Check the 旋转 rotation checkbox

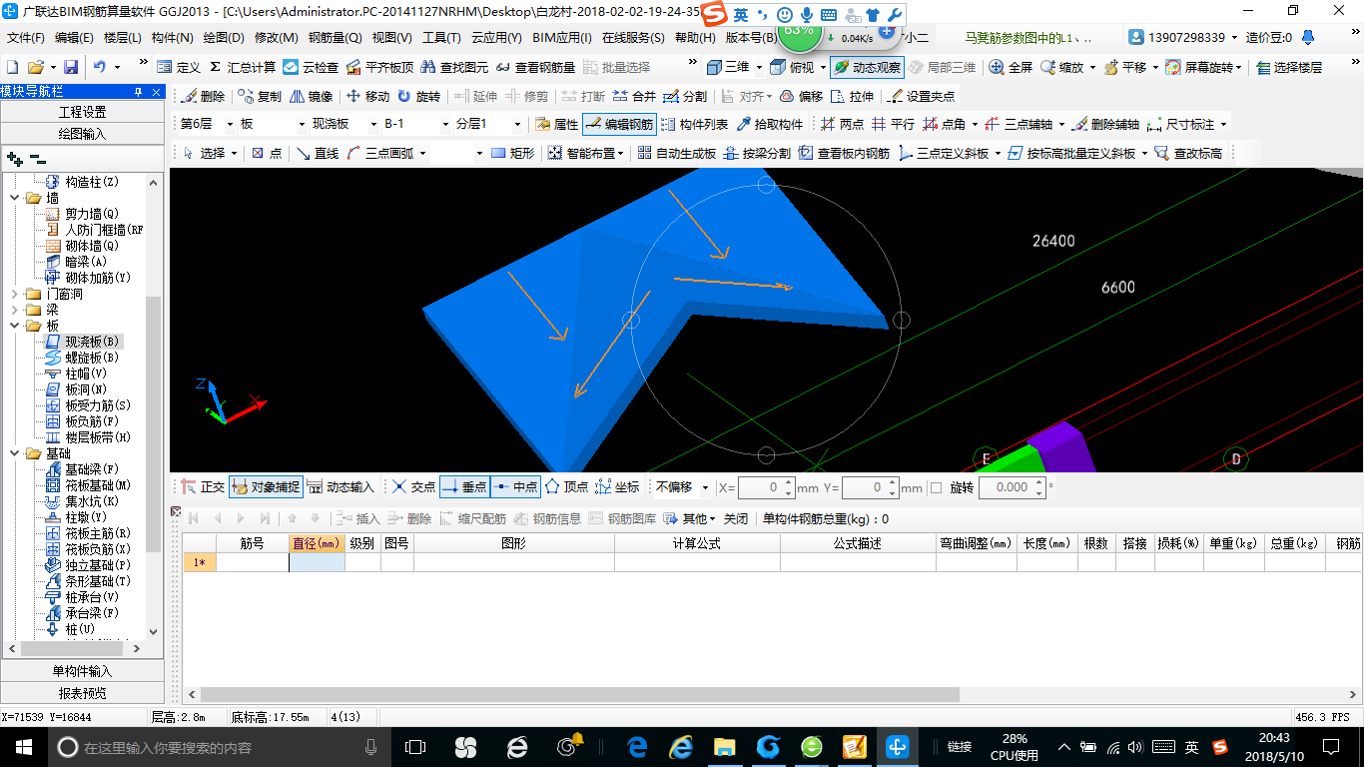936,487
